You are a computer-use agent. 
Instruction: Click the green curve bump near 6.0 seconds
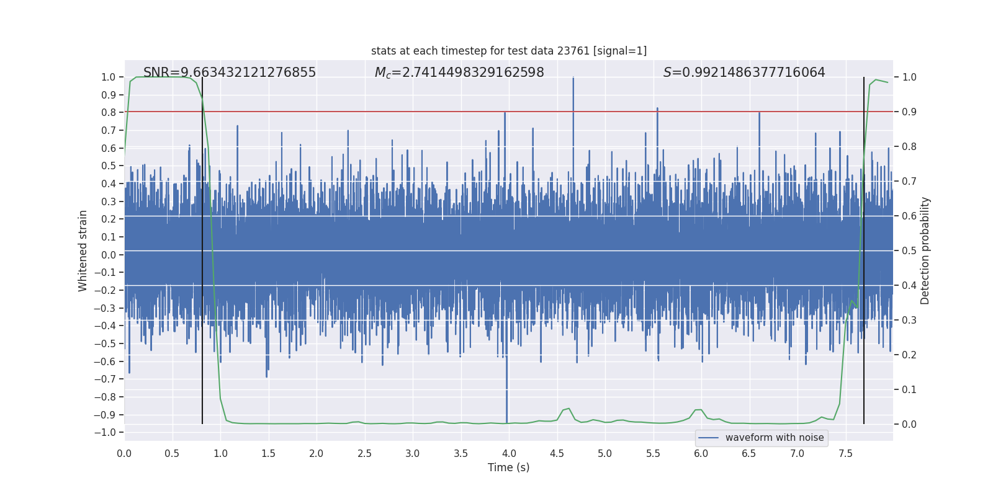698,410
